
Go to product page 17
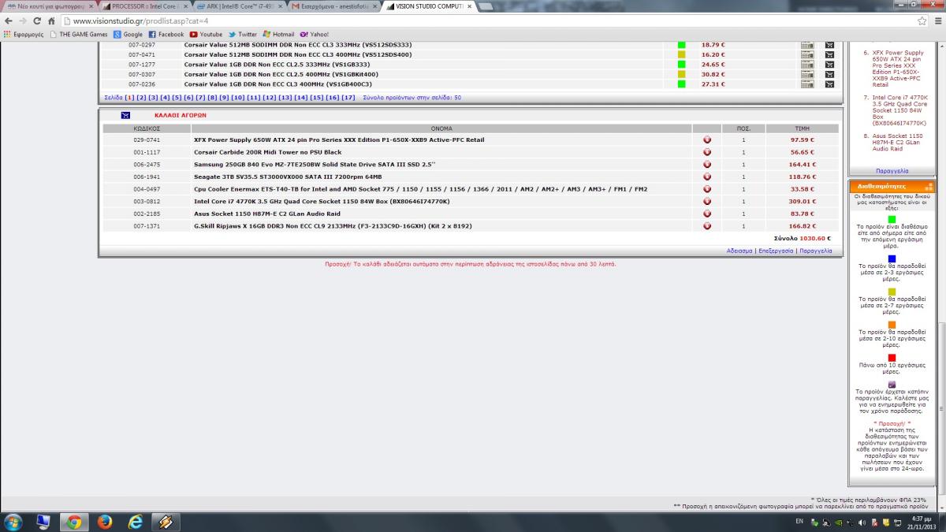(348, 98)
